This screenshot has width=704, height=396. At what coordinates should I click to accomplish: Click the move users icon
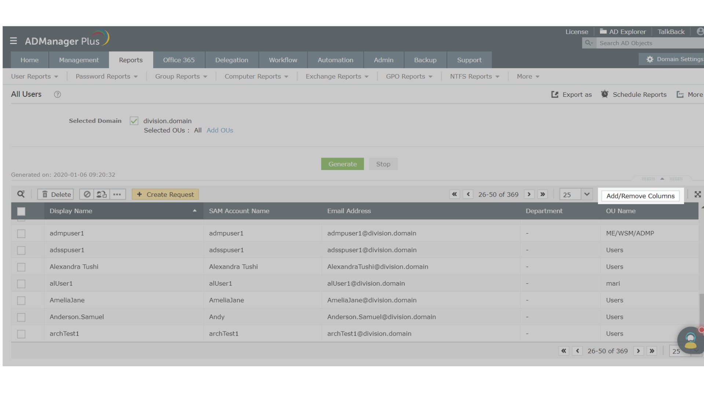(102, 194)
